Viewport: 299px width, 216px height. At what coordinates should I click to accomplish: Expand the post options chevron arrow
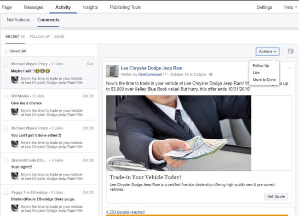tap(290, 68)
